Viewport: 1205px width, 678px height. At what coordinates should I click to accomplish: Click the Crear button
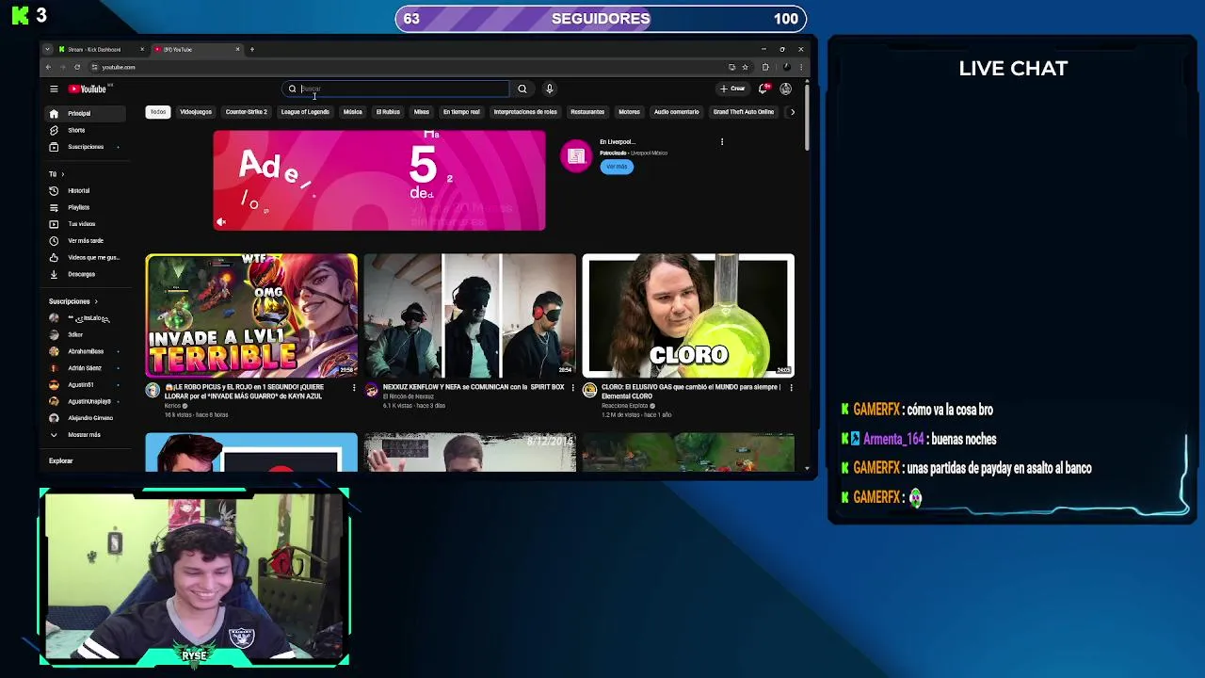(x=733, y=89)
